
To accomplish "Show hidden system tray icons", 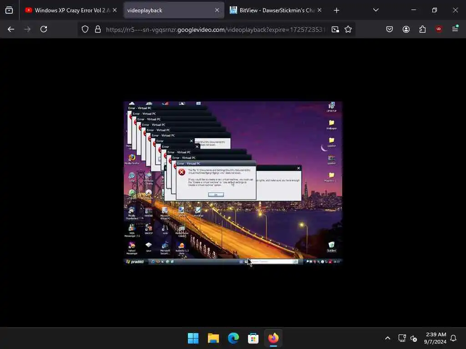I will 388,338.
